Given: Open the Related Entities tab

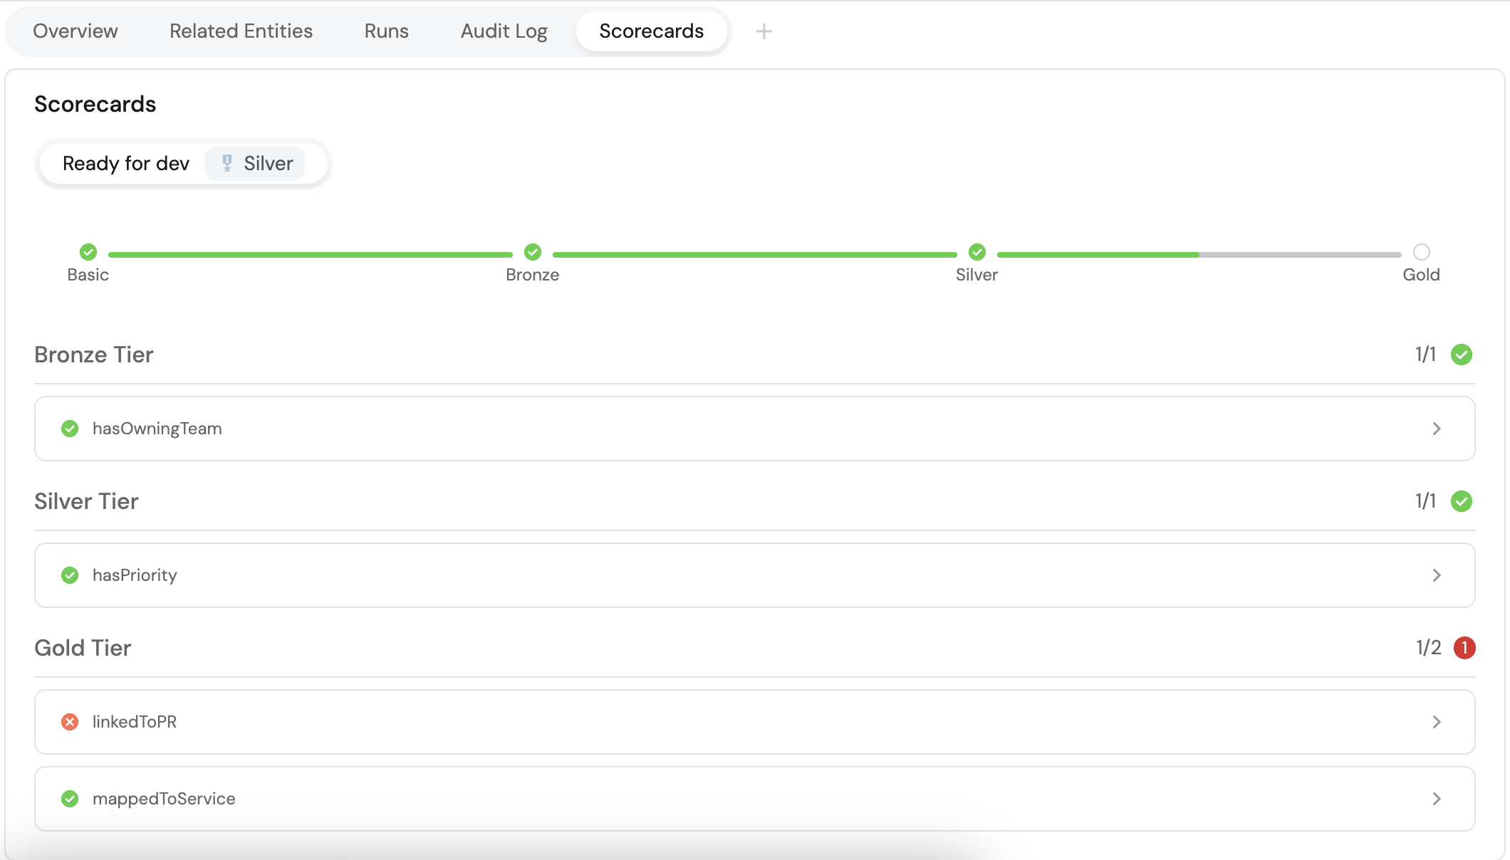Looking at the screenshot, I should coord(241,31).
